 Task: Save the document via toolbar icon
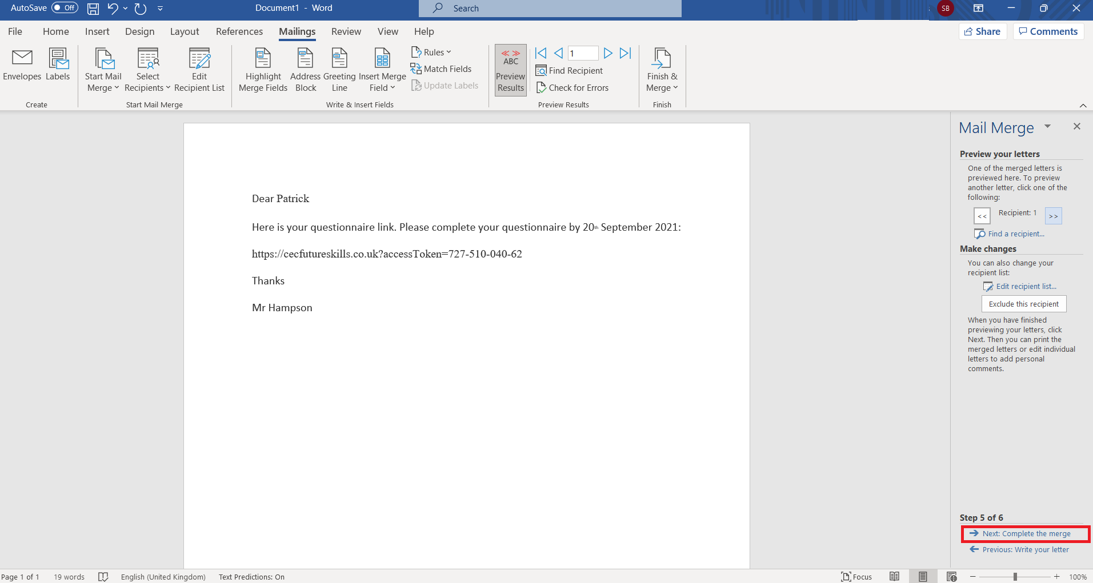[93, 9]
